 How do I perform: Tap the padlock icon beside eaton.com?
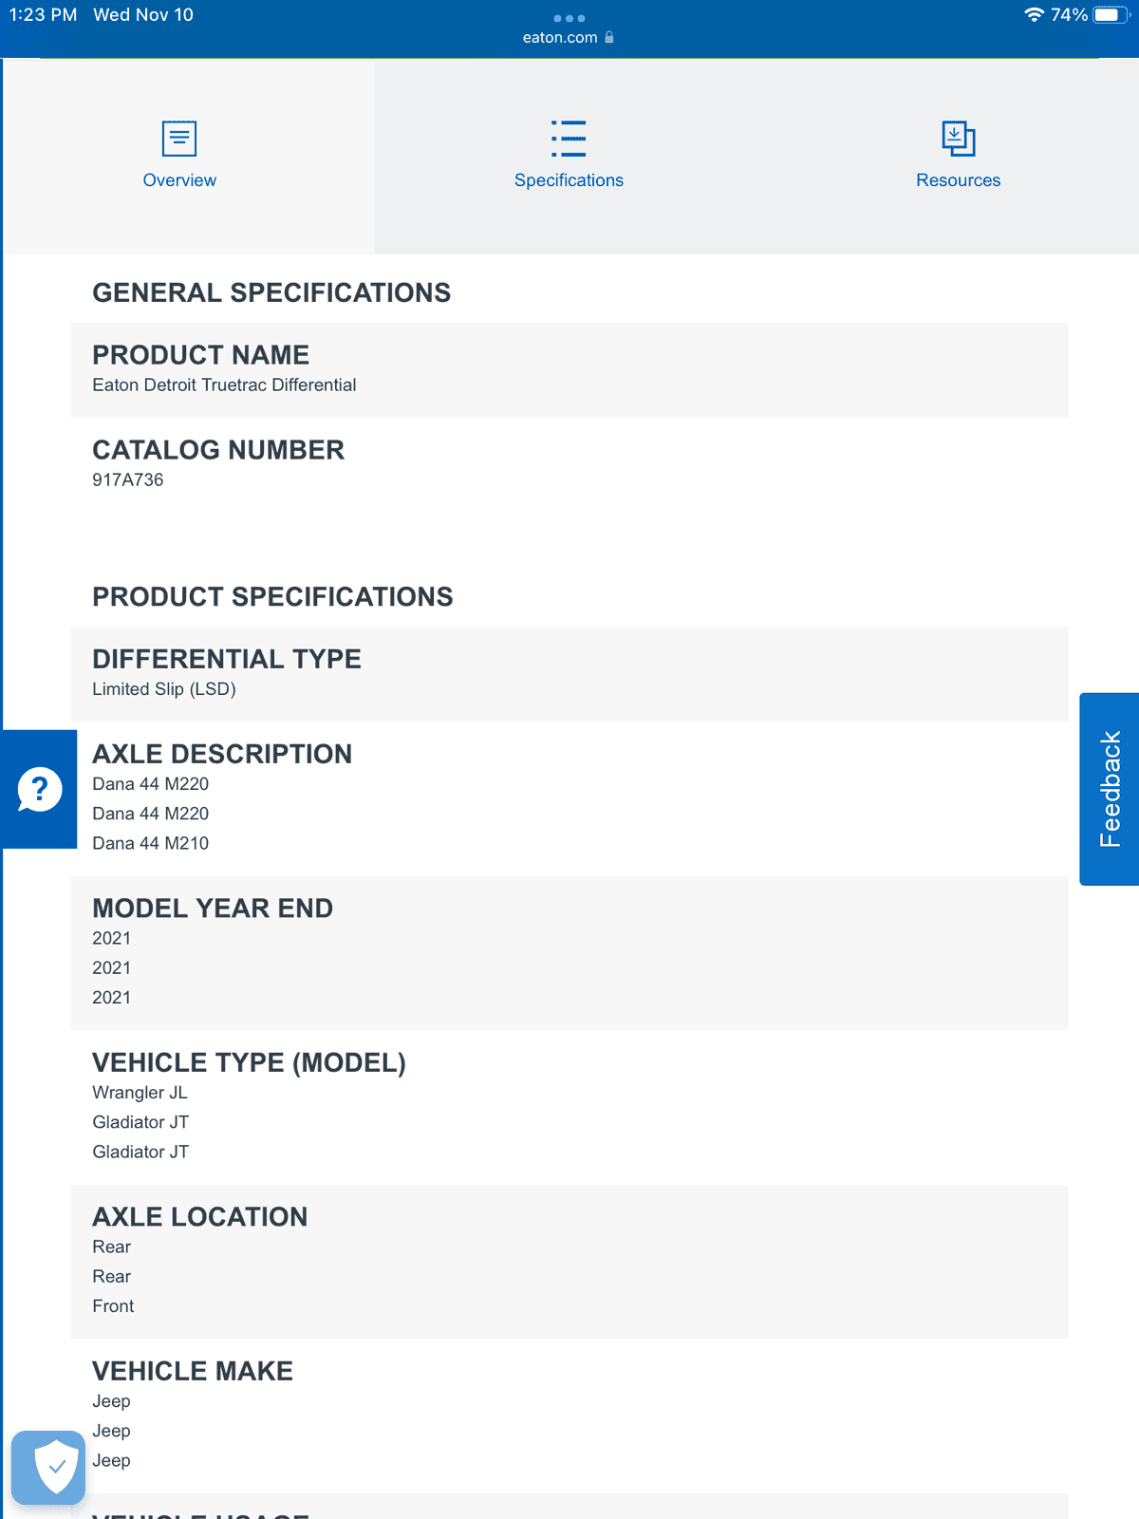(x=609, y=38)
